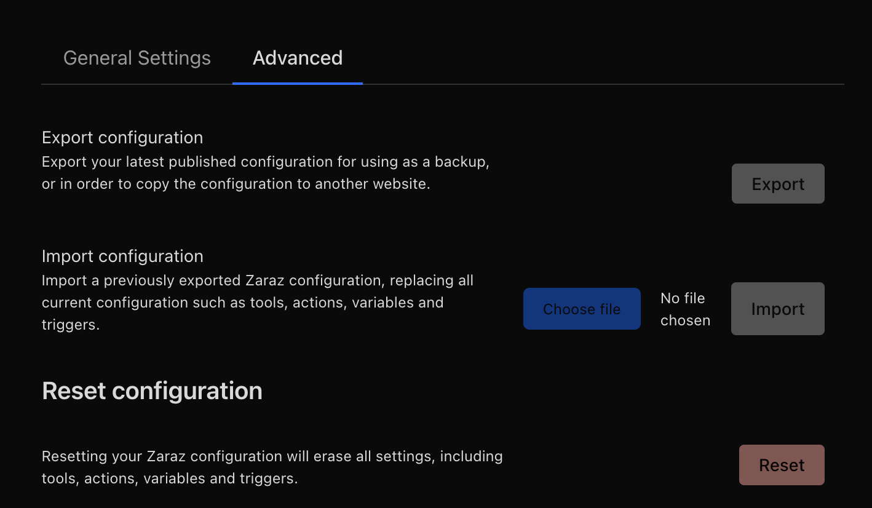Click the Export button
The image size is (872, 508).
pos(778,183)
